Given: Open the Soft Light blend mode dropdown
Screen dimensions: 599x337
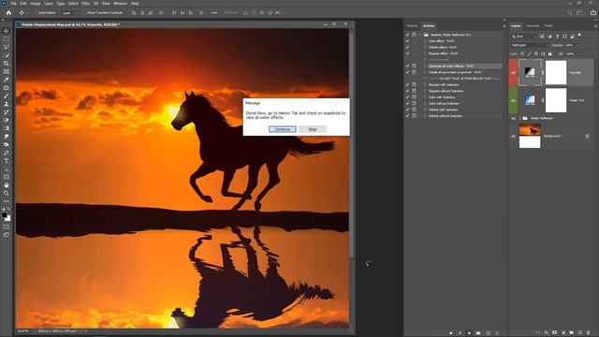Looking at the screenshot, I should click(x=530, y=45).
